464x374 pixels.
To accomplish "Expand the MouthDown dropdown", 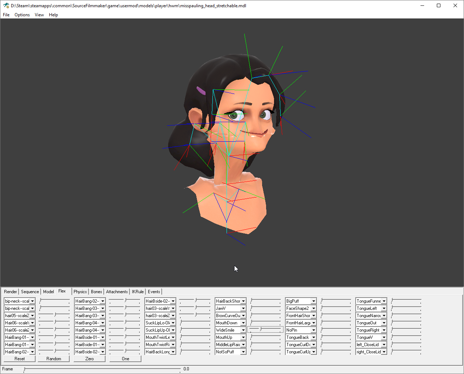I will click(x=243, y=323).
